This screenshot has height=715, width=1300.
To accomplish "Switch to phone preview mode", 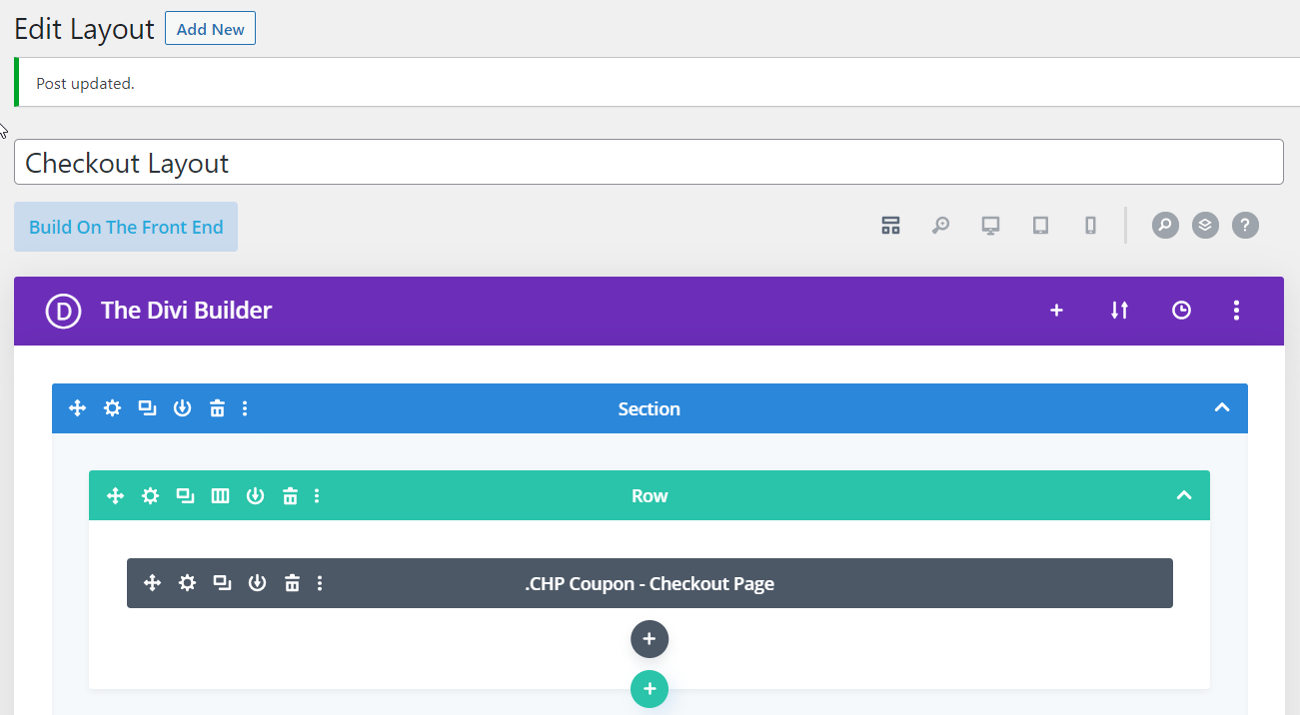I will coord(1090,226).
